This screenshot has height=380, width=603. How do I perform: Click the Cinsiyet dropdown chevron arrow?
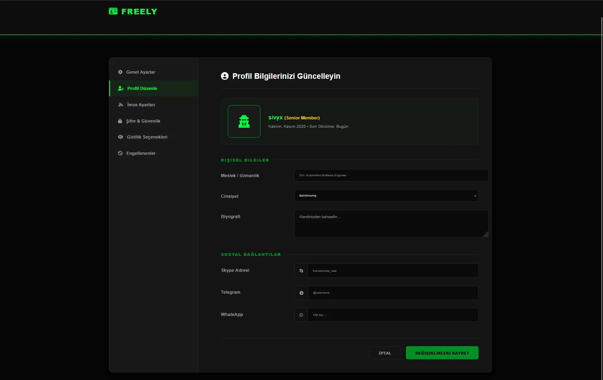(x=475, y=196)
